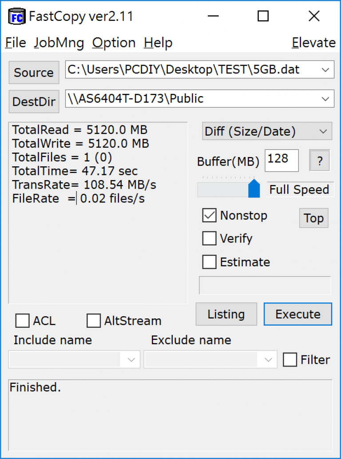Open the Diff (Size/Date) mode dropdown
The image size is (341, 459).
coord(267,131)
